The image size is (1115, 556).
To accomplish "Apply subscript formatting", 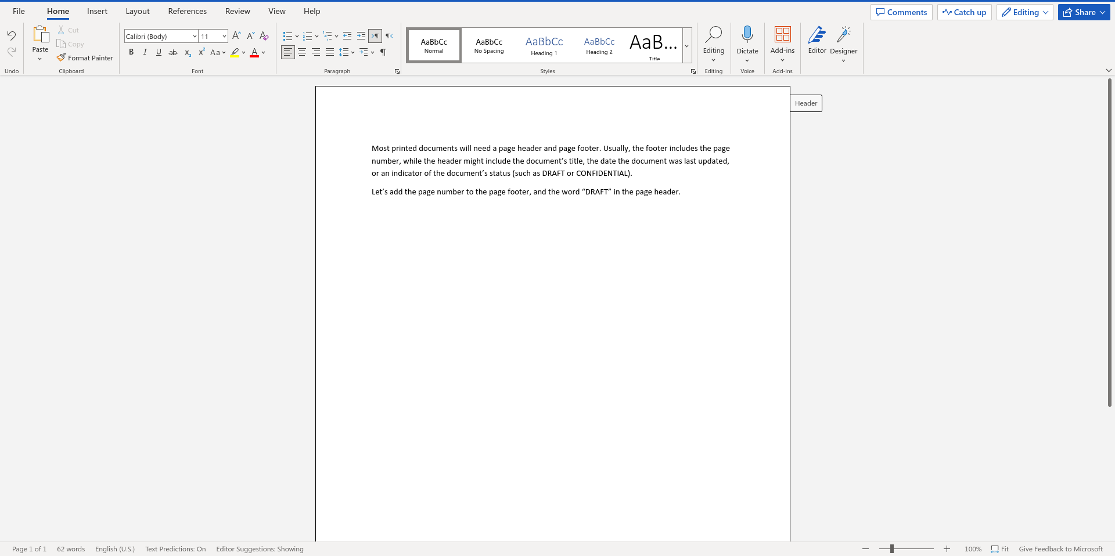I will (x=188, y=52).
